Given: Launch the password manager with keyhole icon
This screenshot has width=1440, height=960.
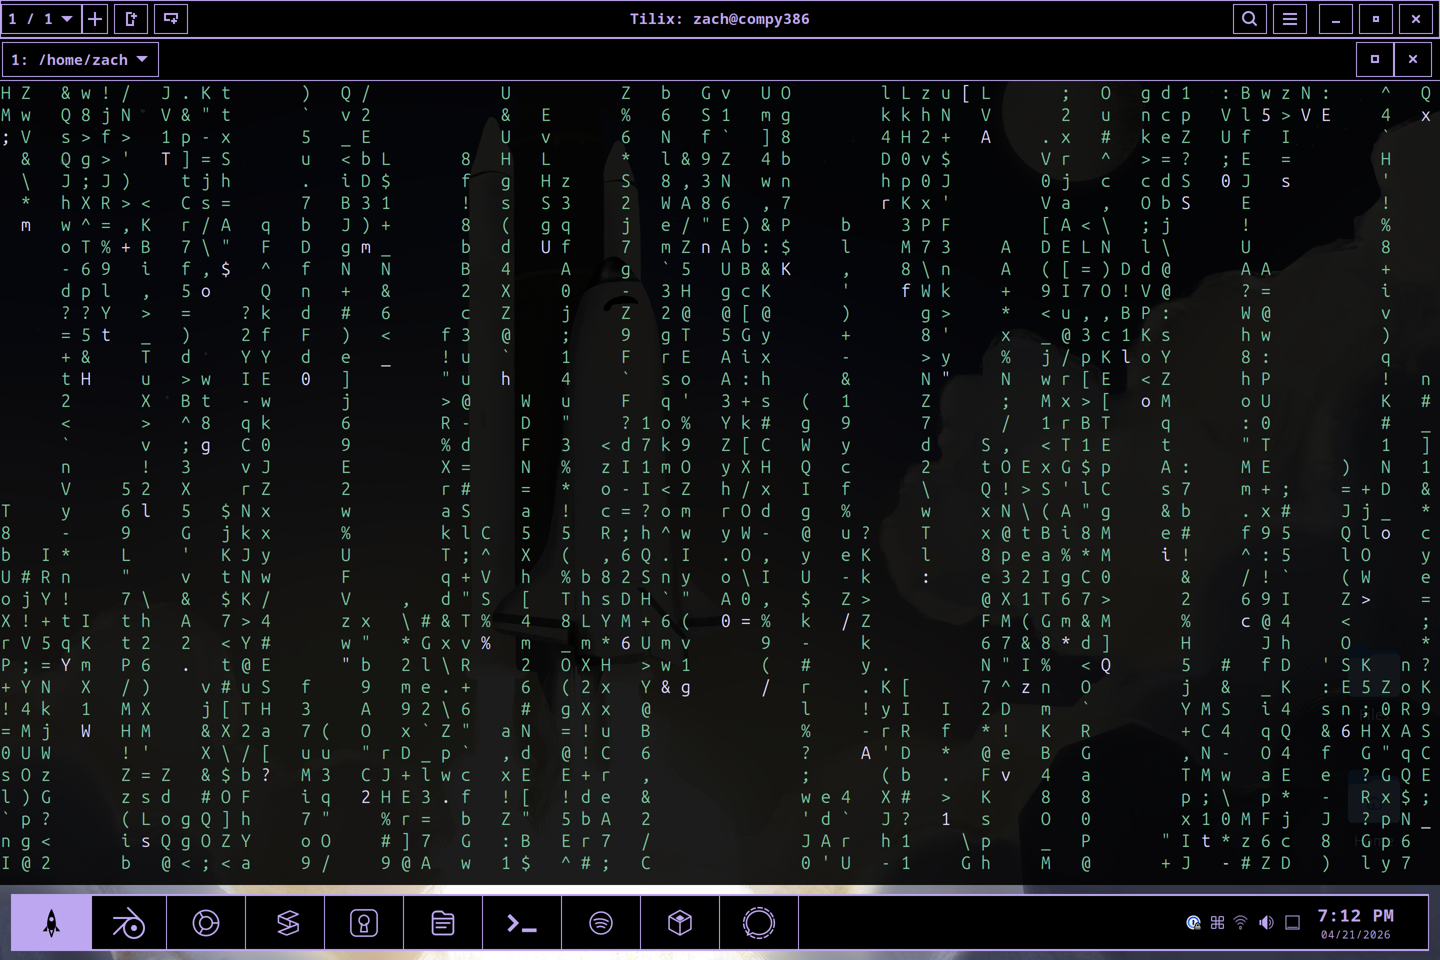Looking at the screenshot, I should tap(363, 922).
